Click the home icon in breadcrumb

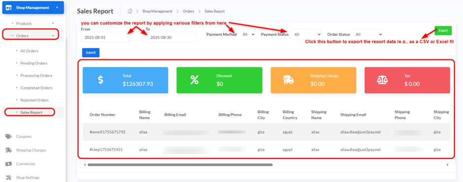pyautogui.click(x=130, y=11)
